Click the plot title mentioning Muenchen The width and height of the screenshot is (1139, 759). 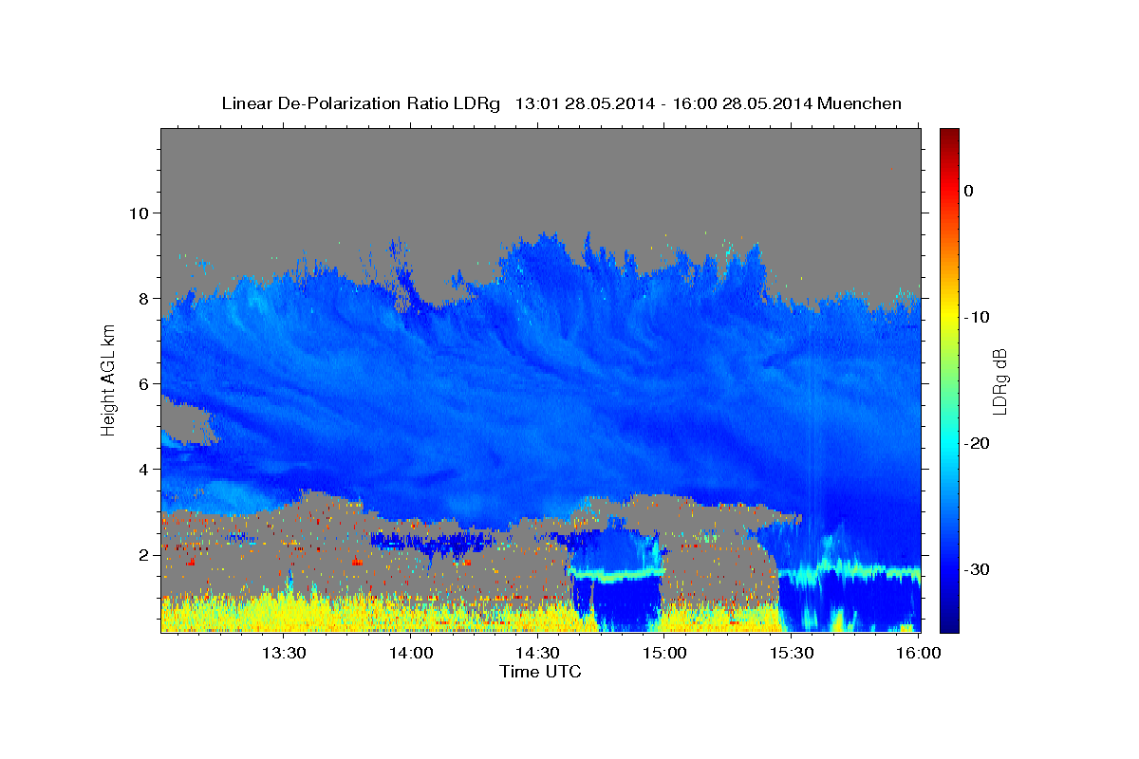coord(561,103)
